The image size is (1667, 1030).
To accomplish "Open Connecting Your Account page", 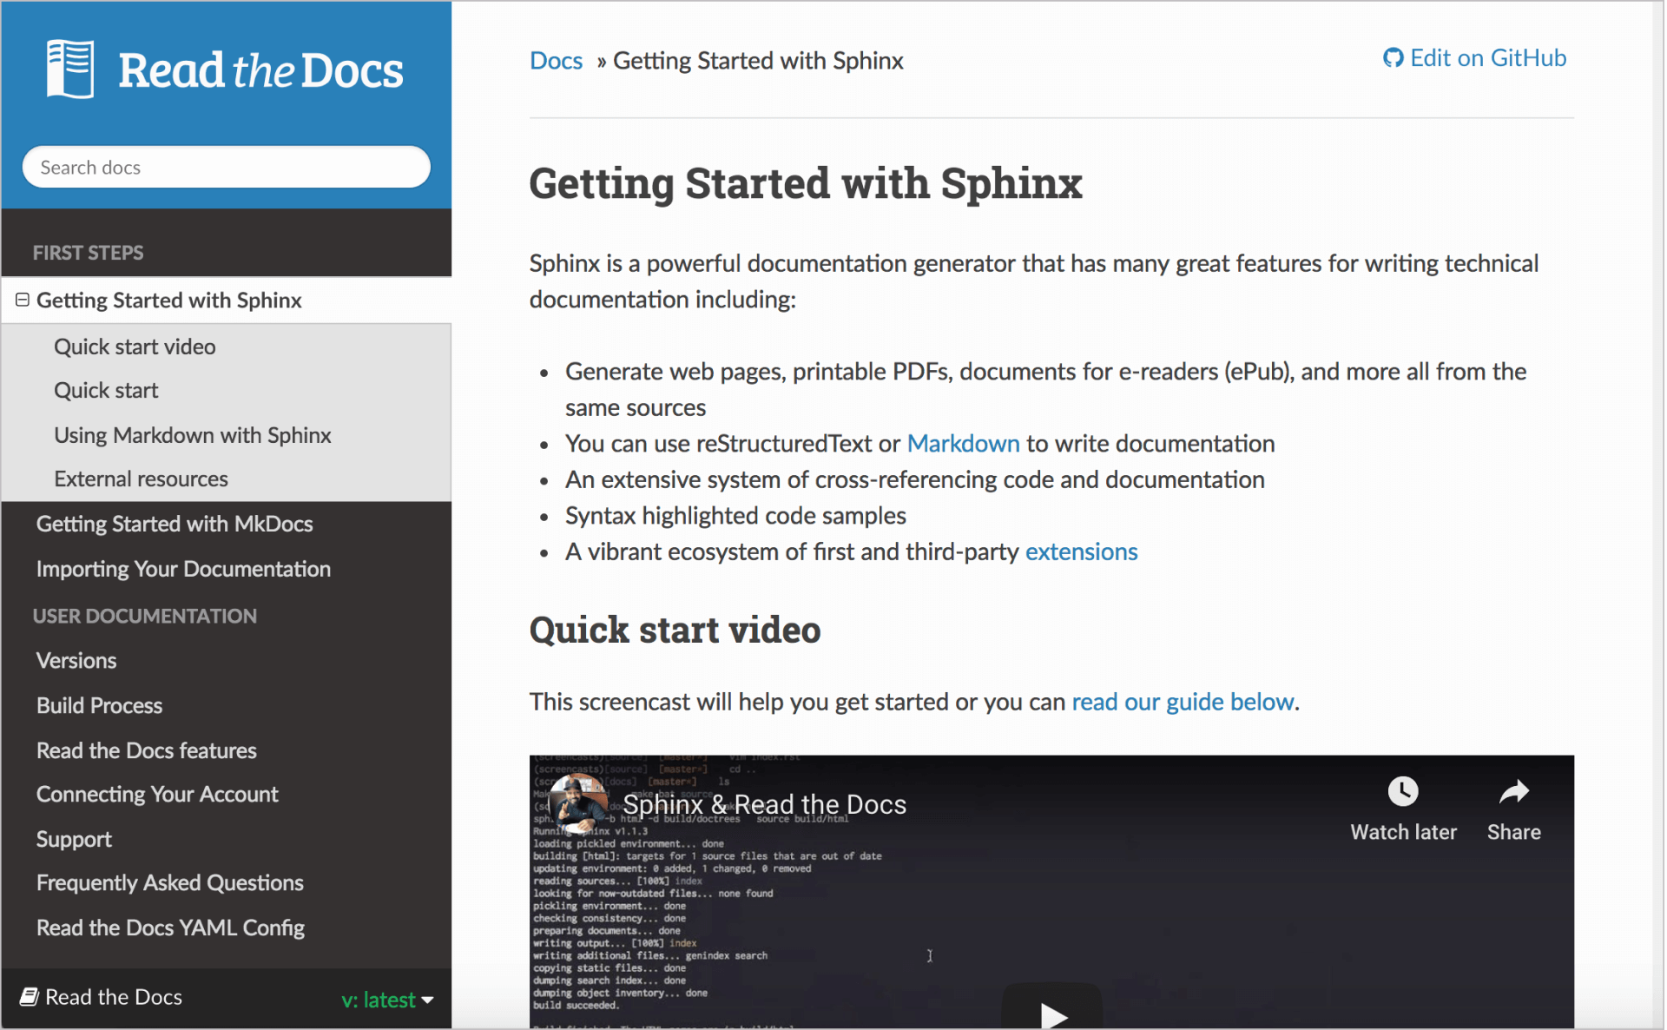I will pyautogui.click(x=157, y=795).
